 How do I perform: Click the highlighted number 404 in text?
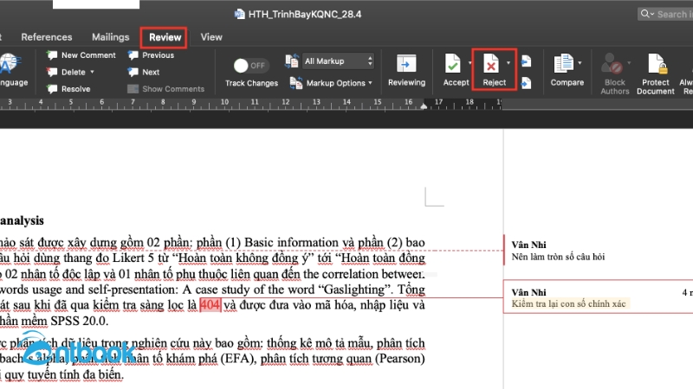(x=210, y=305)
